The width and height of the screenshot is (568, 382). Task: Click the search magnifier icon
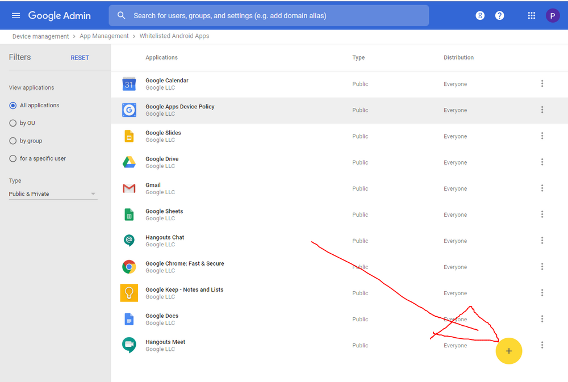click(x=122, y=15)
